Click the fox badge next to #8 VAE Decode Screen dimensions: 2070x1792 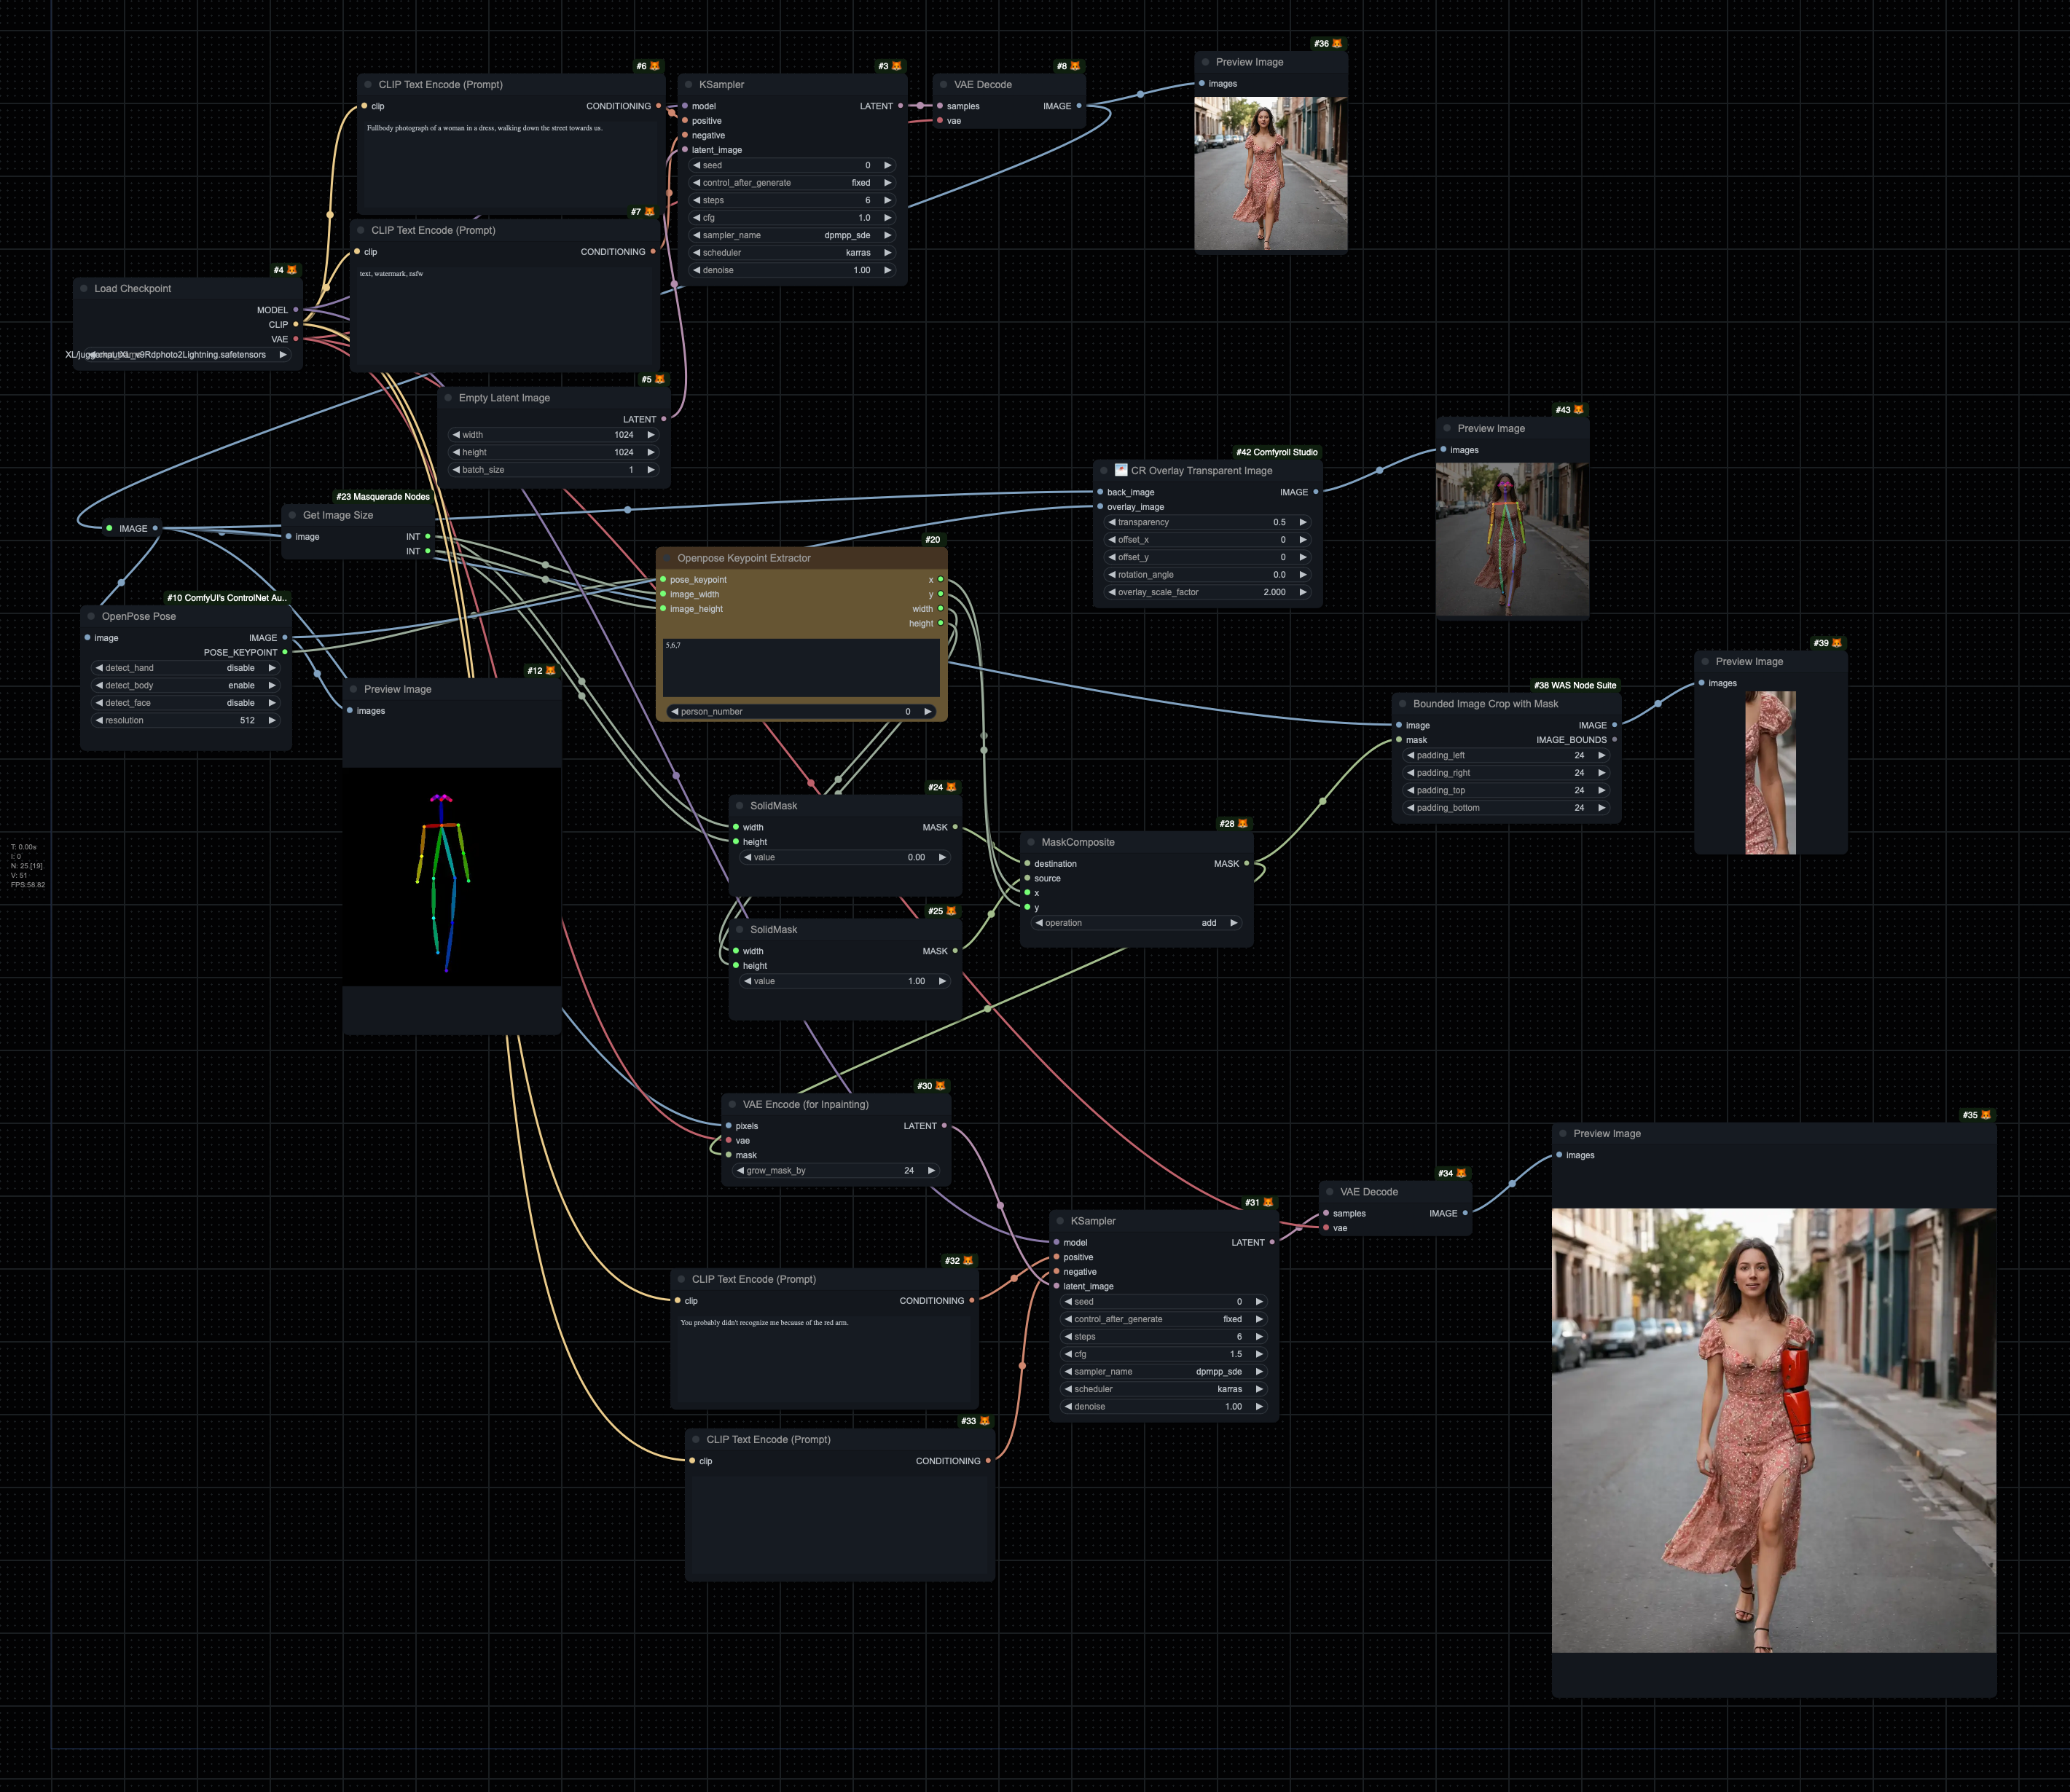pyautogui.click(x=1076, y=66)
